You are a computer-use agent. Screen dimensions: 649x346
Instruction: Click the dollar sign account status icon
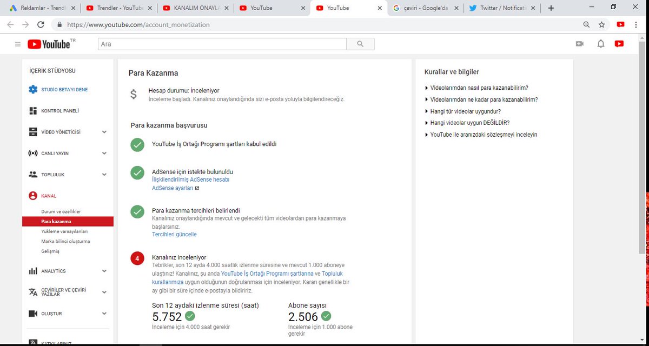[134, 95]
